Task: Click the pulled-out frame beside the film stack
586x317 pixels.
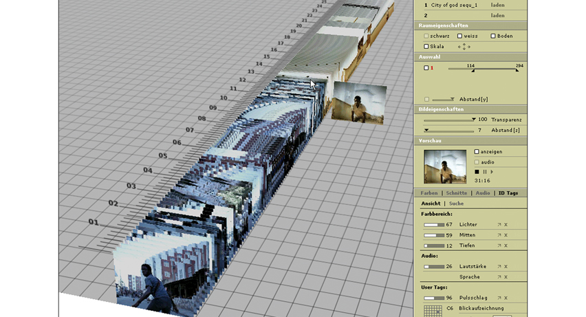Action: [359, 103]
